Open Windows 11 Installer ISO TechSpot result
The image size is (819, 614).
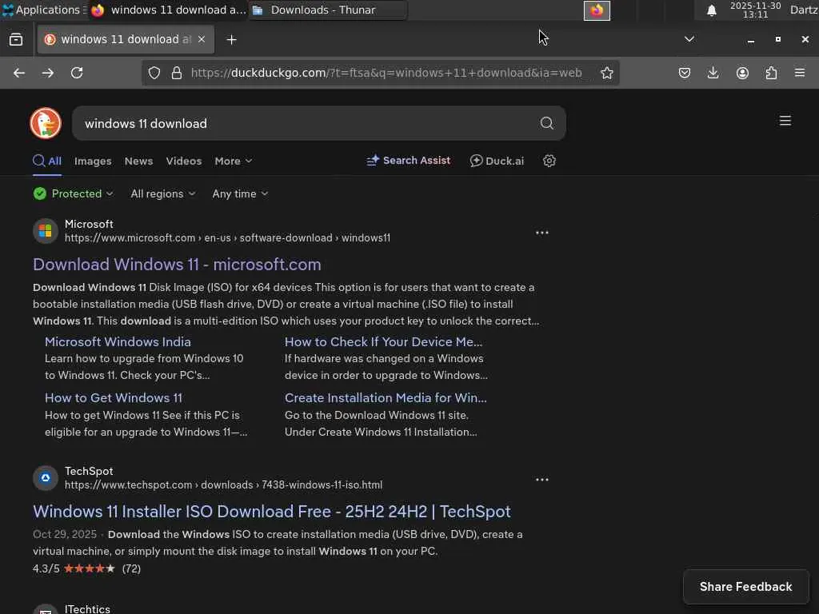click(x=272, y=512)
